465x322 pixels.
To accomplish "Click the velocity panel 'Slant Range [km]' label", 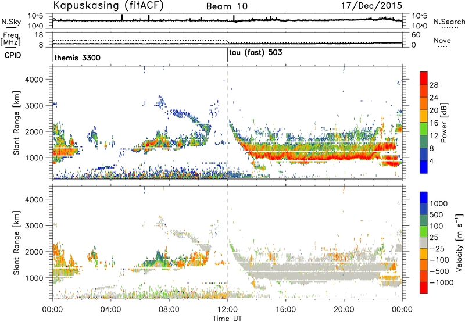I will coord(16,242).
